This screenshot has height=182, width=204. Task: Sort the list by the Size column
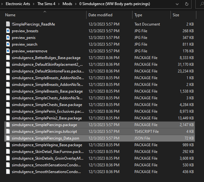click(x=176, y=15)
